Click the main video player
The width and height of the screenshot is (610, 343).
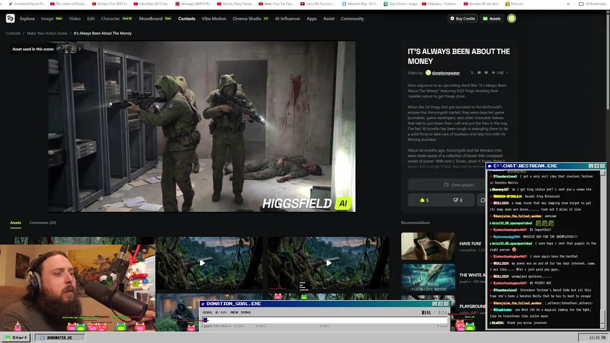tap(202, 126)
